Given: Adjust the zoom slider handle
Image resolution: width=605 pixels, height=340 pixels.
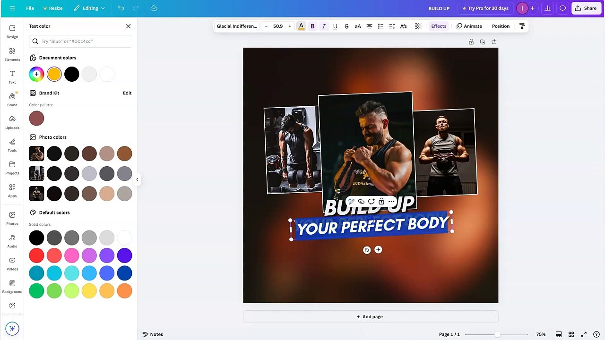Looking at the screenshot, I should (x=497, y=334).
